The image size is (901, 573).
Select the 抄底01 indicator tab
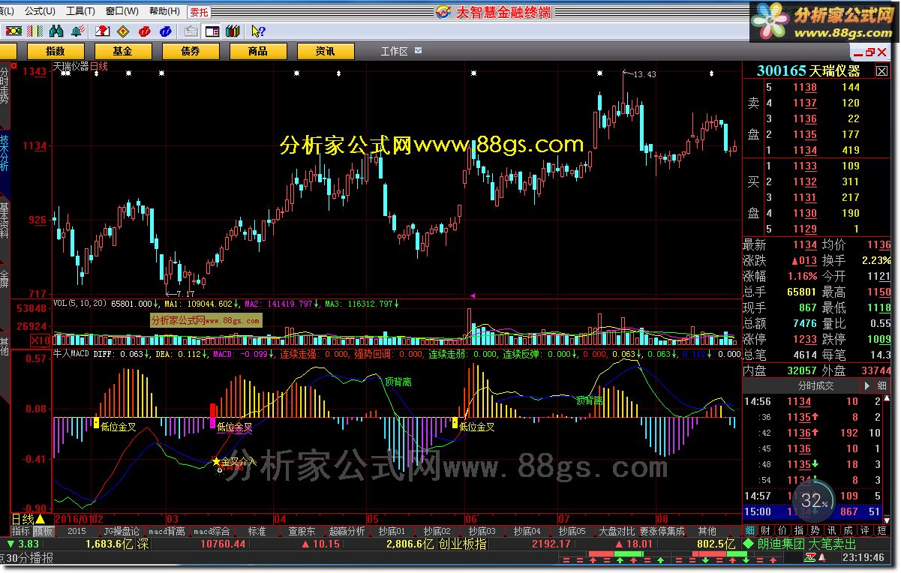pyautogui.click(x=392, y=531)
